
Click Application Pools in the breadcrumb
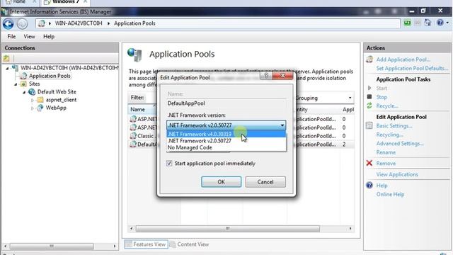click(134, 23)
